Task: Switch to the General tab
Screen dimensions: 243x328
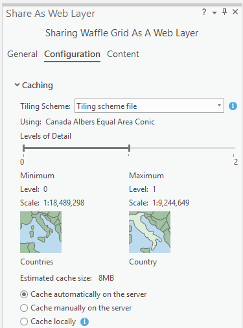Action: tap(22, 54)
